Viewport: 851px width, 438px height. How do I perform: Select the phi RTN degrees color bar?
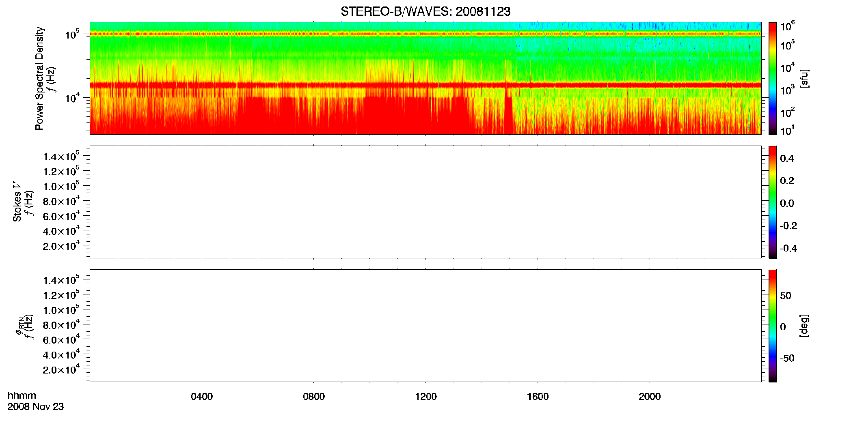click(x=773, y=326)
